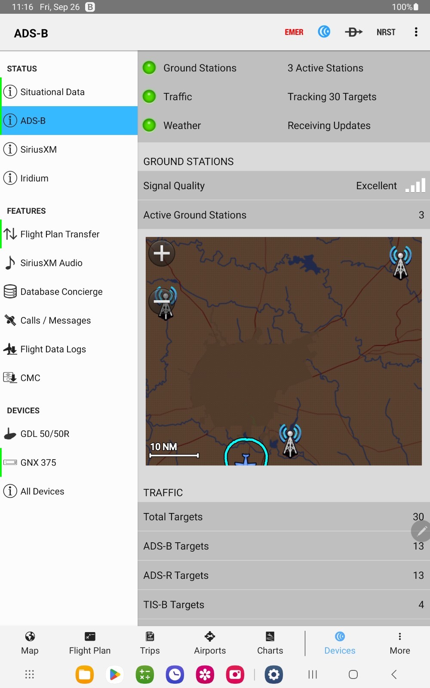The width and height of the screenshot is (430, 688).
Task: Switch to the Map tab
Action: 30,643
